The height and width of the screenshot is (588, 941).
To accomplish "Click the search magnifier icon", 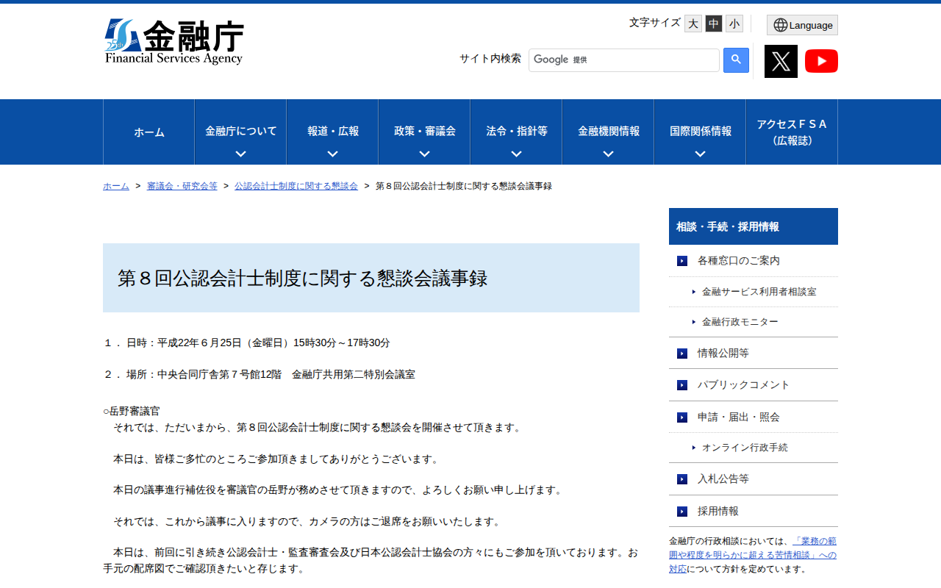I will 736,60.
